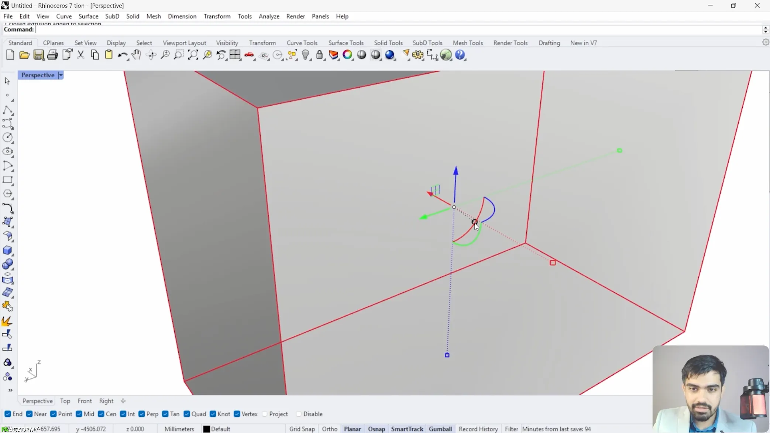Select the Circle tool in left sidebar
The height and width of the screenshot is (433, 770).
pyautogui.click(x=7, y=137)
